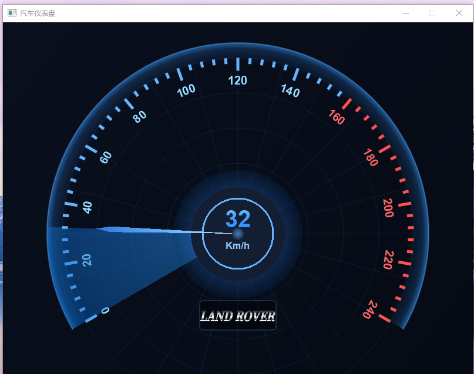Screen dimensions: 474x374
Task: Click the red major tick at 160
Action: click(347, 104)
